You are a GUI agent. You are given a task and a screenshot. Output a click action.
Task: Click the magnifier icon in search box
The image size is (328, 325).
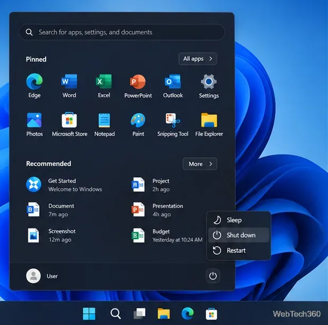[x=29, y=32]
